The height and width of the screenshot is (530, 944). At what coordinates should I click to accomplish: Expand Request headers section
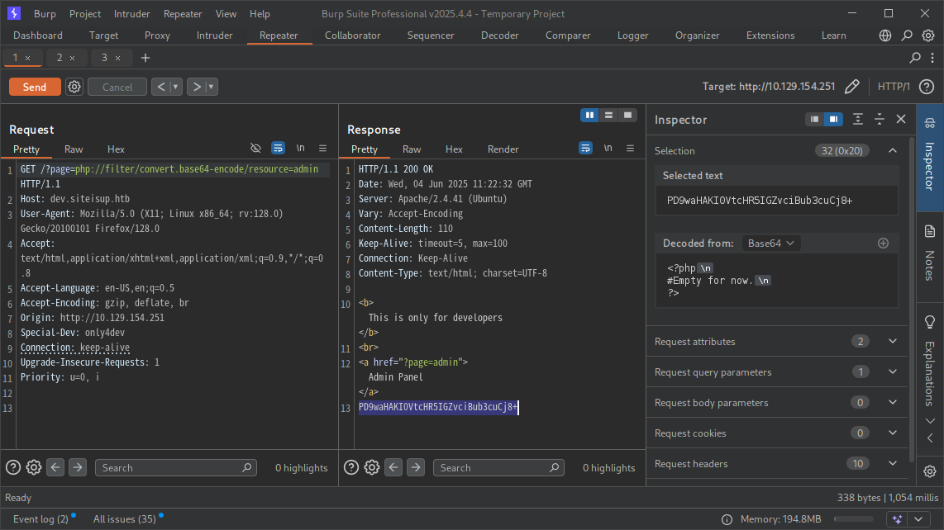pyautogui.click(x=892, y=464)
